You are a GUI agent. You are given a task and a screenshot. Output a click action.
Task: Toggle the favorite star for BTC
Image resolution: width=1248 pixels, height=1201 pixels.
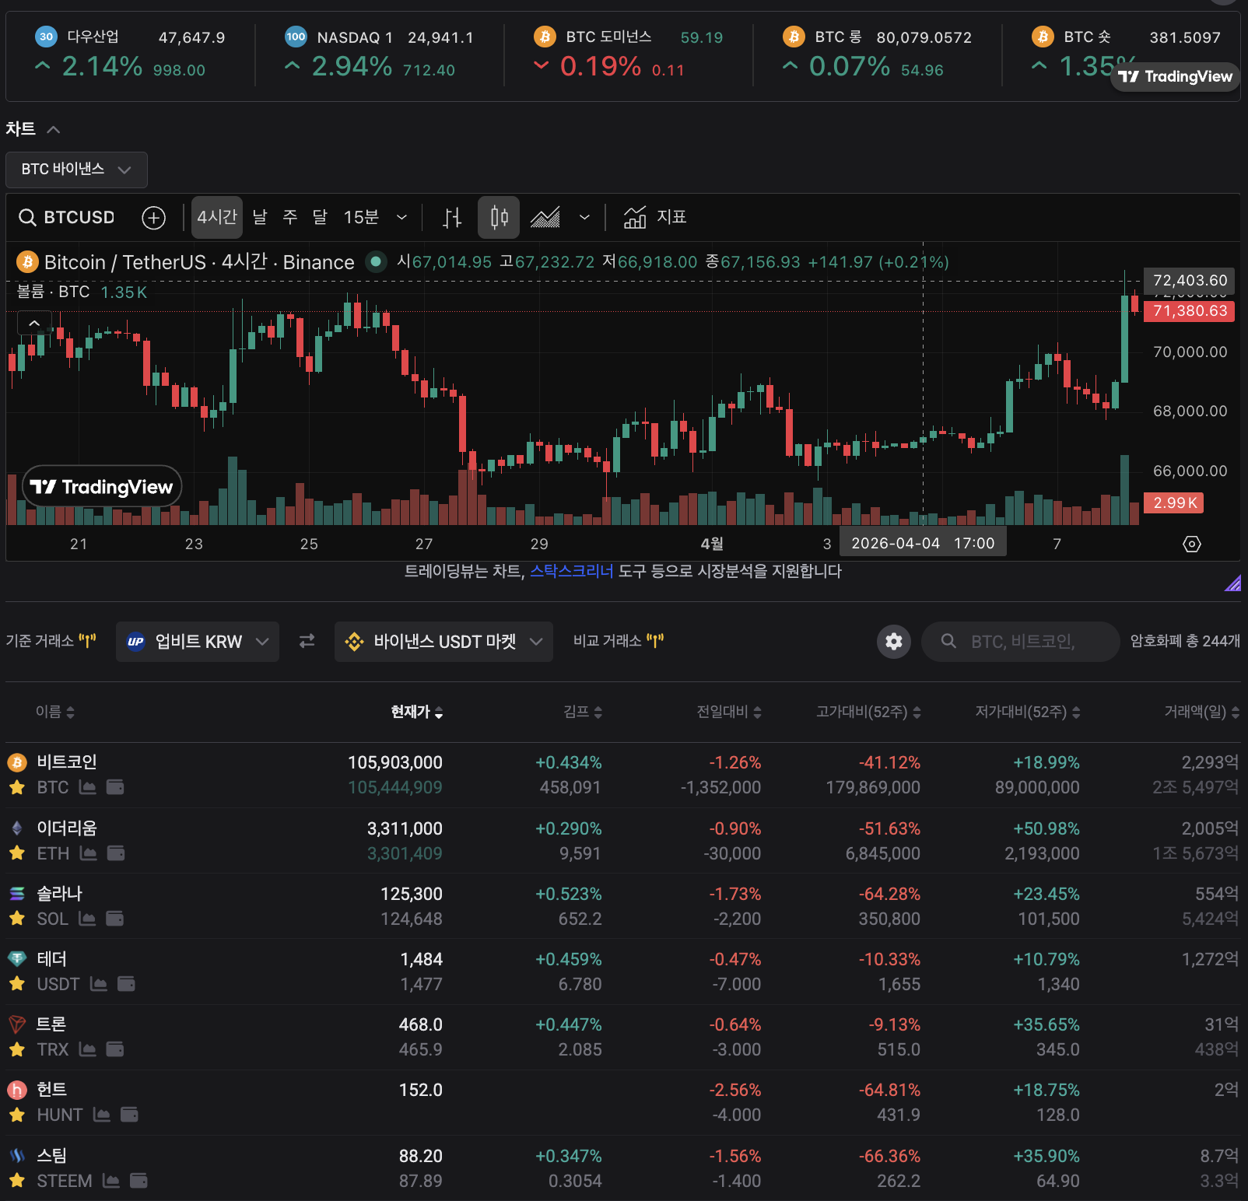coord(17,787)
